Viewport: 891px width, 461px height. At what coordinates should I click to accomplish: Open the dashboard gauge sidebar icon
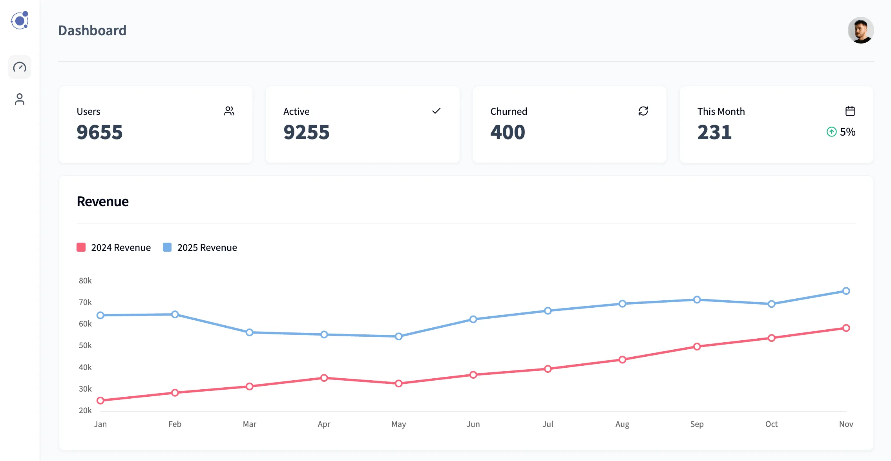pyautogui.click(x=20, y=67)
